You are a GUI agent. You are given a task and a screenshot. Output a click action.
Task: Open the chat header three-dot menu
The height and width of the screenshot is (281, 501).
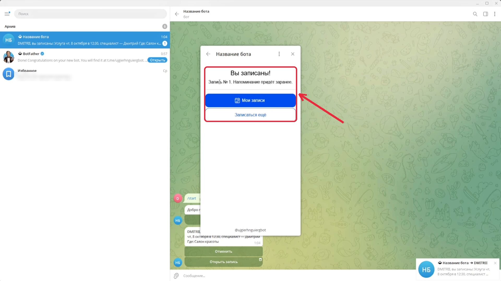point(495,14)
